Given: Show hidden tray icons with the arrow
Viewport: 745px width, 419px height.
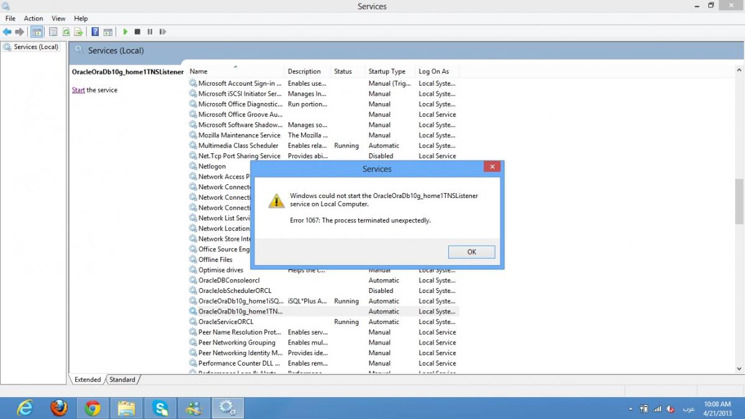Looking at the screenshot, I should pos(631,409).
